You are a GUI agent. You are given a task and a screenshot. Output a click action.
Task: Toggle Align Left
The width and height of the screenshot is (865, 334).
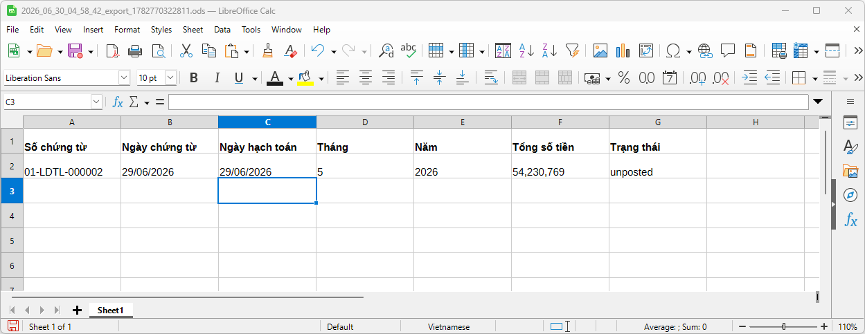click(x=342, y=78)
